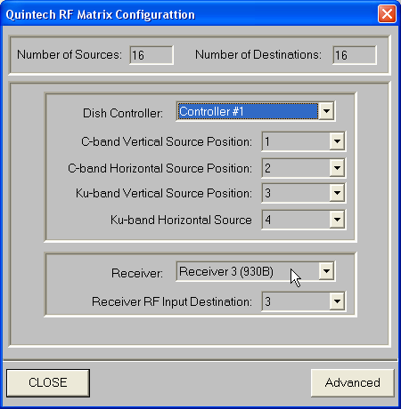Image resolution: width=401 pixels, height=409 pixels.
Task: Click the Number of Destinations field
Action: [x=355, y=55]
